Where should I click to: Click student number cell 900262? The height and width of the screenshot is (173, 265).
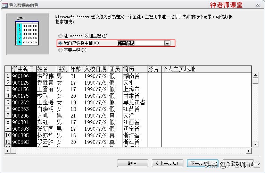[x=24, y=103]
